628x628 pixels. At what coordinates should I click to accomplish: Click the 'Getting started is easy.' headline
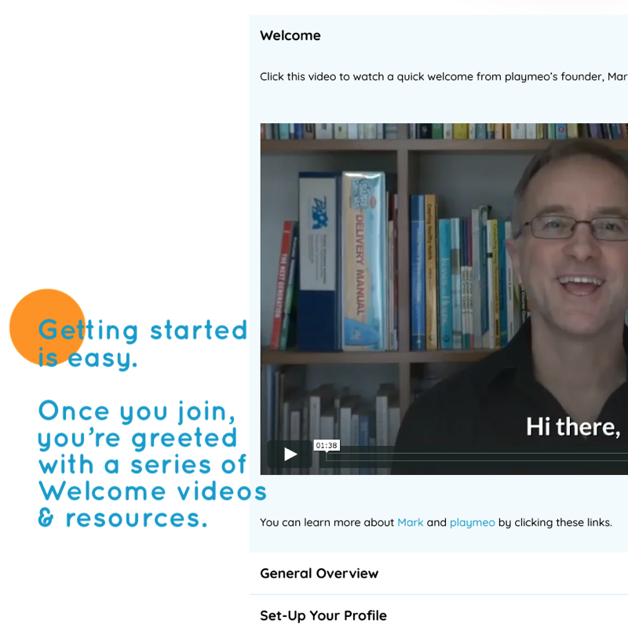coord(143,343)
